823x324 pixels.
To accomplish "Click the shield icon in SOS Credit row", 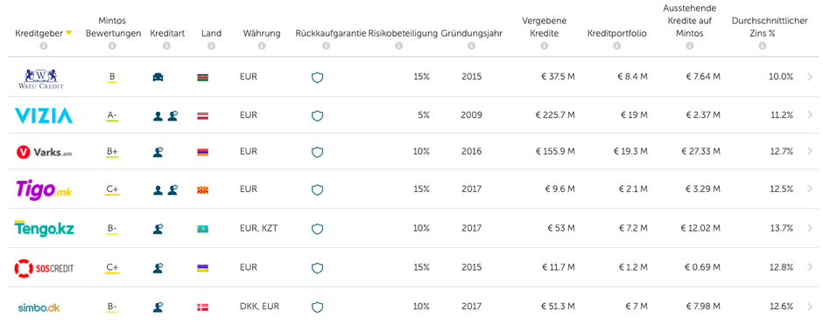I will [x=317, y=268].
